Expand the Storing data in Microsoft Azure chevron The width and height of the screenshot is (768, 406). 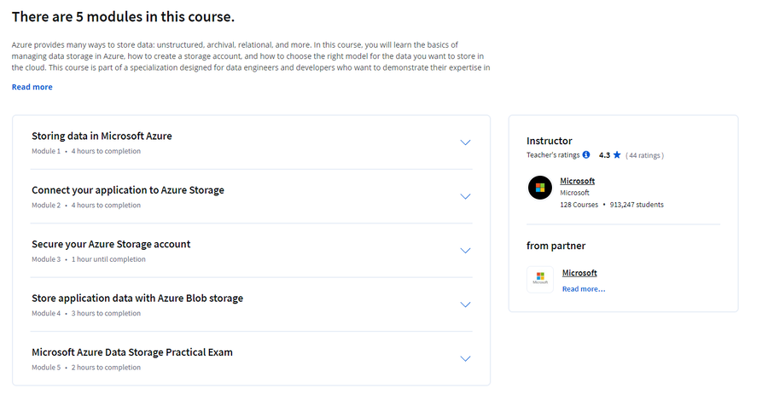(x=465, y=142)
